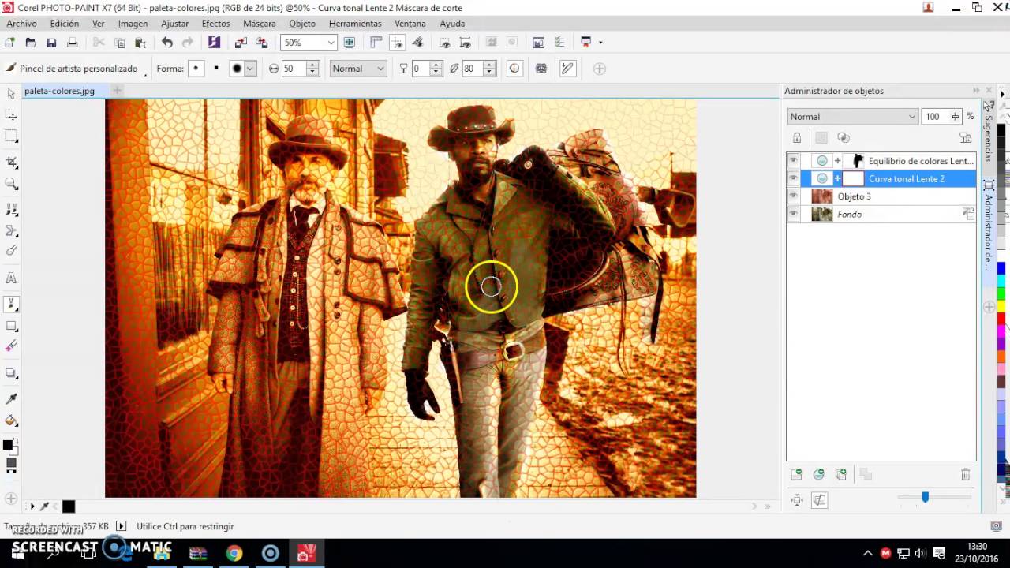The image size is (1010, 568).
Task: Open the object merge mode Normal dropdown
Action: tap(853, 117)
